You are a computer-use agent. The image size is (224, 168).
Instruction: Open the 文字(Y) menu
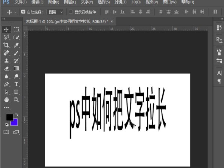point(87,2)
